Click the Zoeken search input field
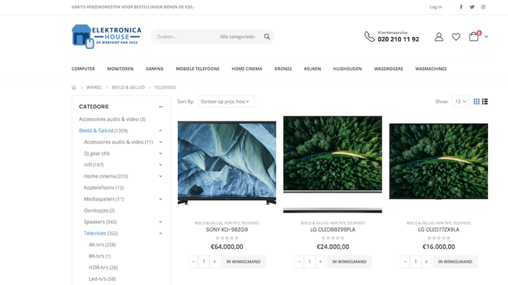Image resolution: width=508 pixels, height=285 pixels. pyautogui.click(x=183, y=37)
